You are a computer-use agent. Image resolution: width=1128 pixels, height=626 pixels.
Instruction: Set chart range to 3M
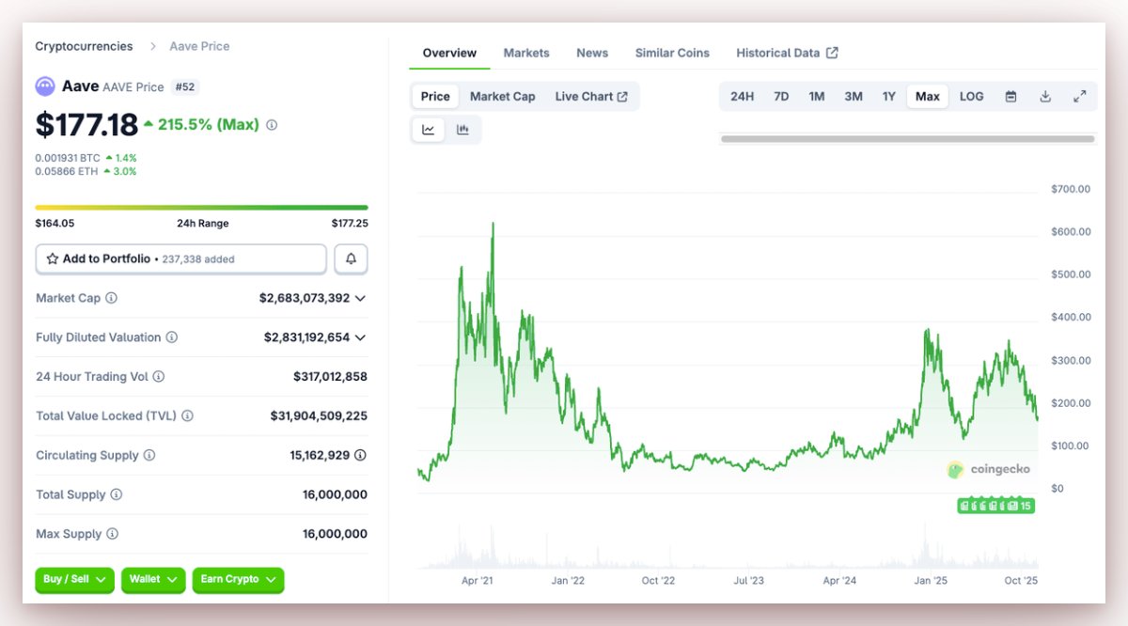coord(854,96)
